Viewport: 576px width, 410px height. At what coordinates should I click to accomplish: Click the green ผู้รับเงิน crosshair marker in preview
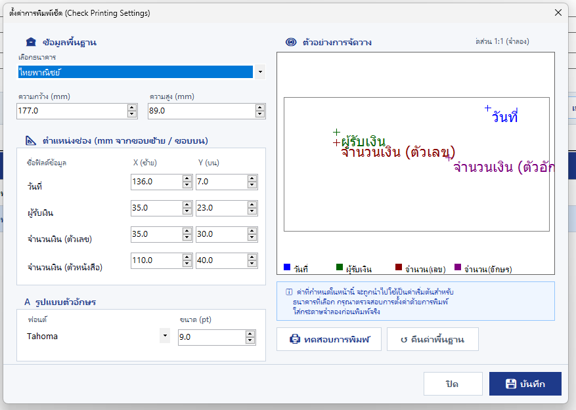(336, 132)
